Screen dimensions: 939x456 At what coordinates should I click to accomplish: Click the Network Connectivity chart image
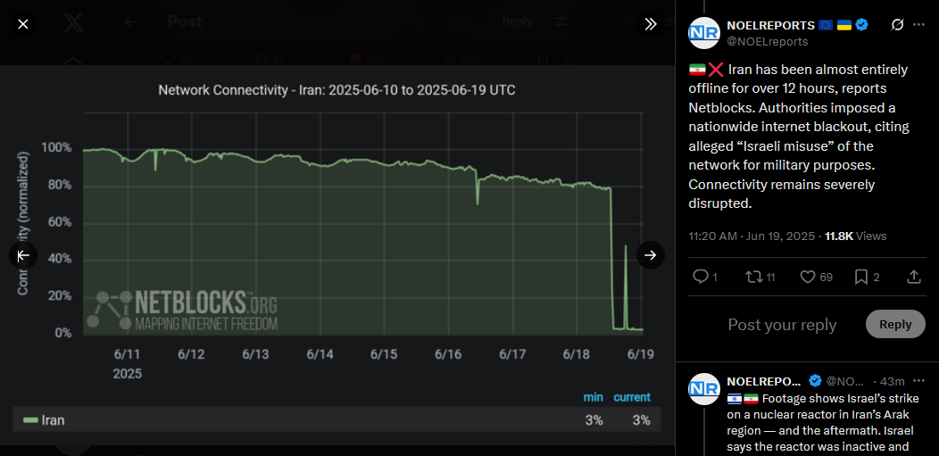point(337,255)
